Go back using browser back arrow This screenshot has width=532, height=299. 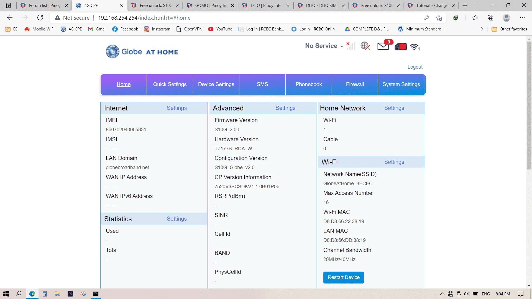point(10,18)
